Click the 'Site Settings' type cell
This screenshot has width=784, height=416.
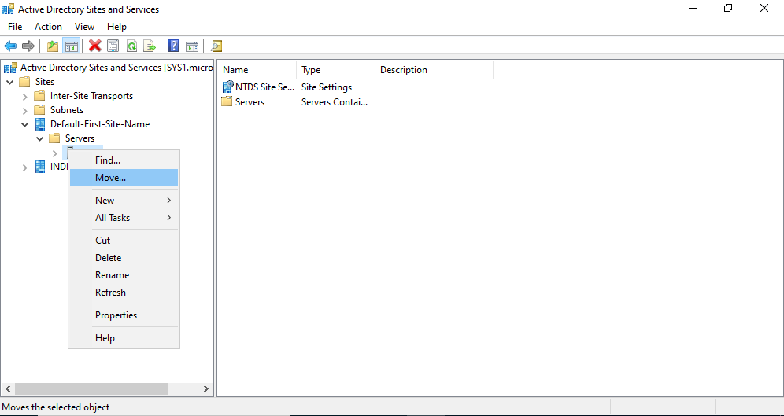(x=327, y=87)
